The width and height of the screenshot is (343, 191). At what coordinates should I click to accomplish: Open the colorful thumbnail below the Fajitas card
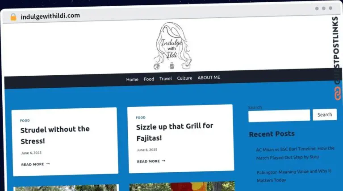(x=182, y=186)
